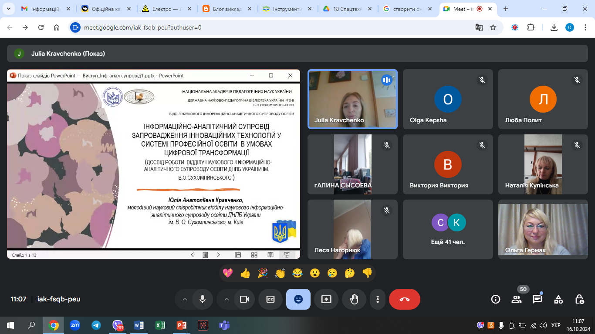Open the raise hand control
Image resolution: width=595 pixels, height=334 pixels.
tap(354, 299)
